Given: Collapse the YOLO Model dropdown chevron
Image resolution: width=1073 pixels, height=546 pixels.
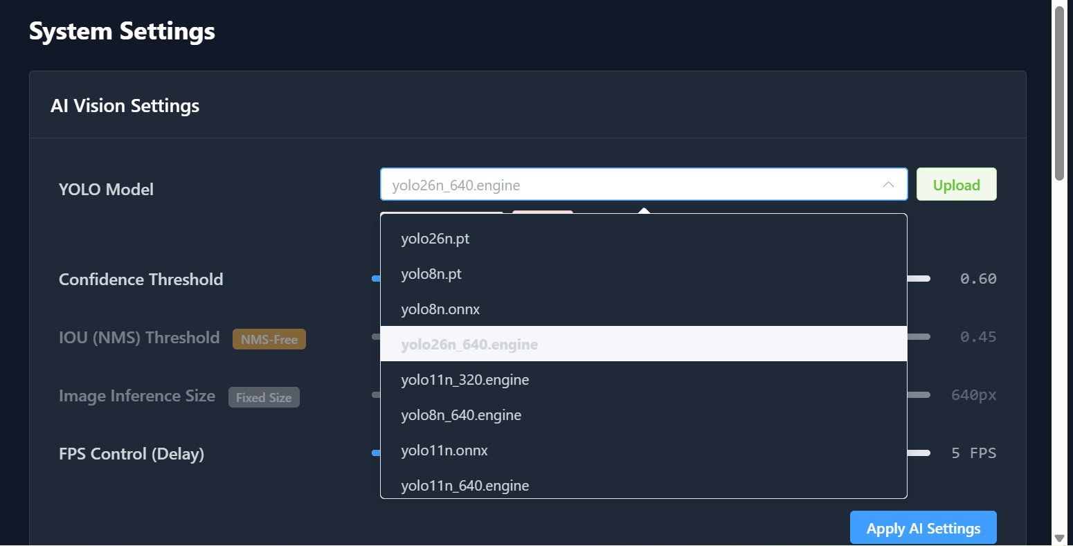Looking at the screenshot, I should tap(888, 185).
